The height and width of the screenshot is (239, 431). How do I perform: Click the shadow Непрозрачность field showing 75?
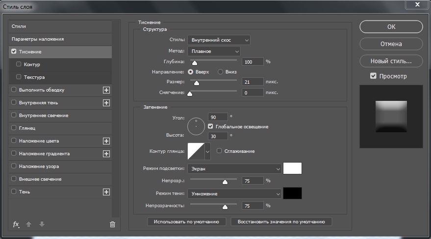253,206
